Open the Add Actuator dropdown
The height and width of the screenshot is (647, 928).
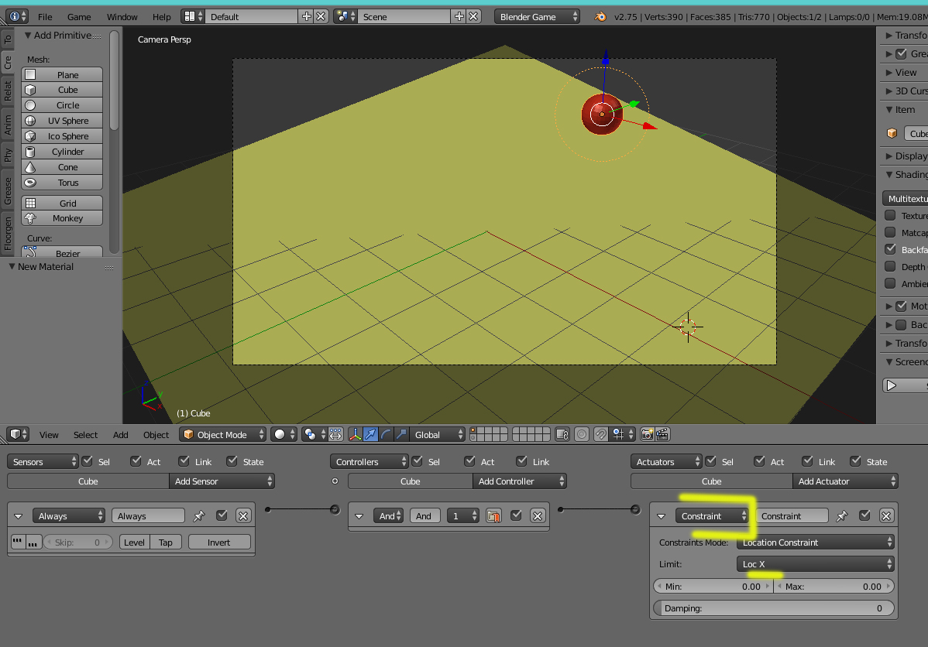click(845, 481)
